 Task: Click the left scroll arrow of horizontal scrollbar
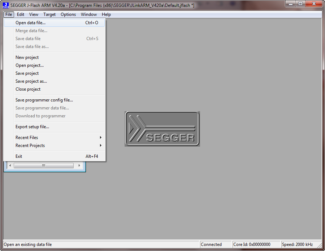point(10,165)
